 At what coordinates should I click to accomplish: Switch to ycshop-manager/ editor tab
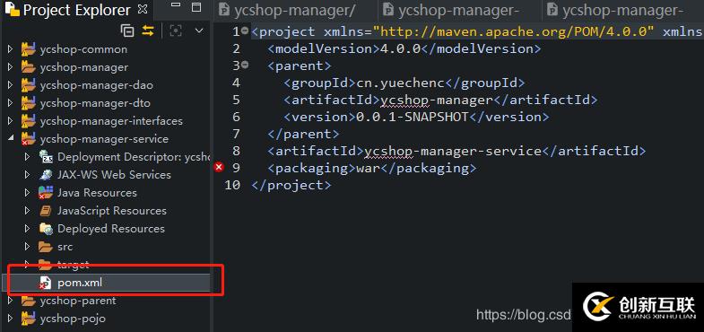click(294, 10)
